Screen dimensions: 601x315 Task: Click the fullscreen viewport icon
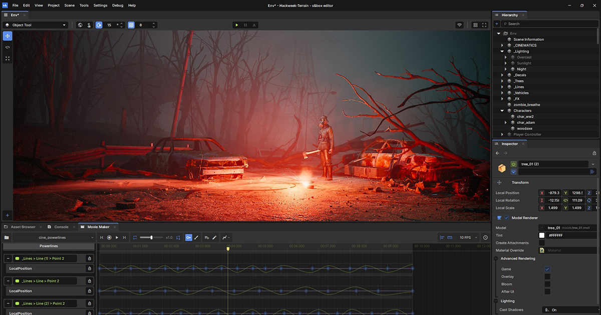pos(484,25)
